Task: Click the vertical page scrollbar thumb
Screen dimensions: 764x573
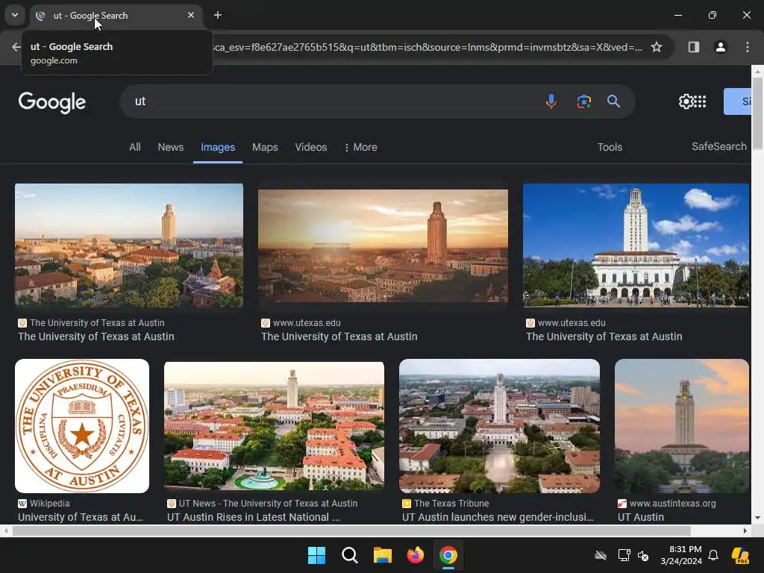Action: [758, 113]
